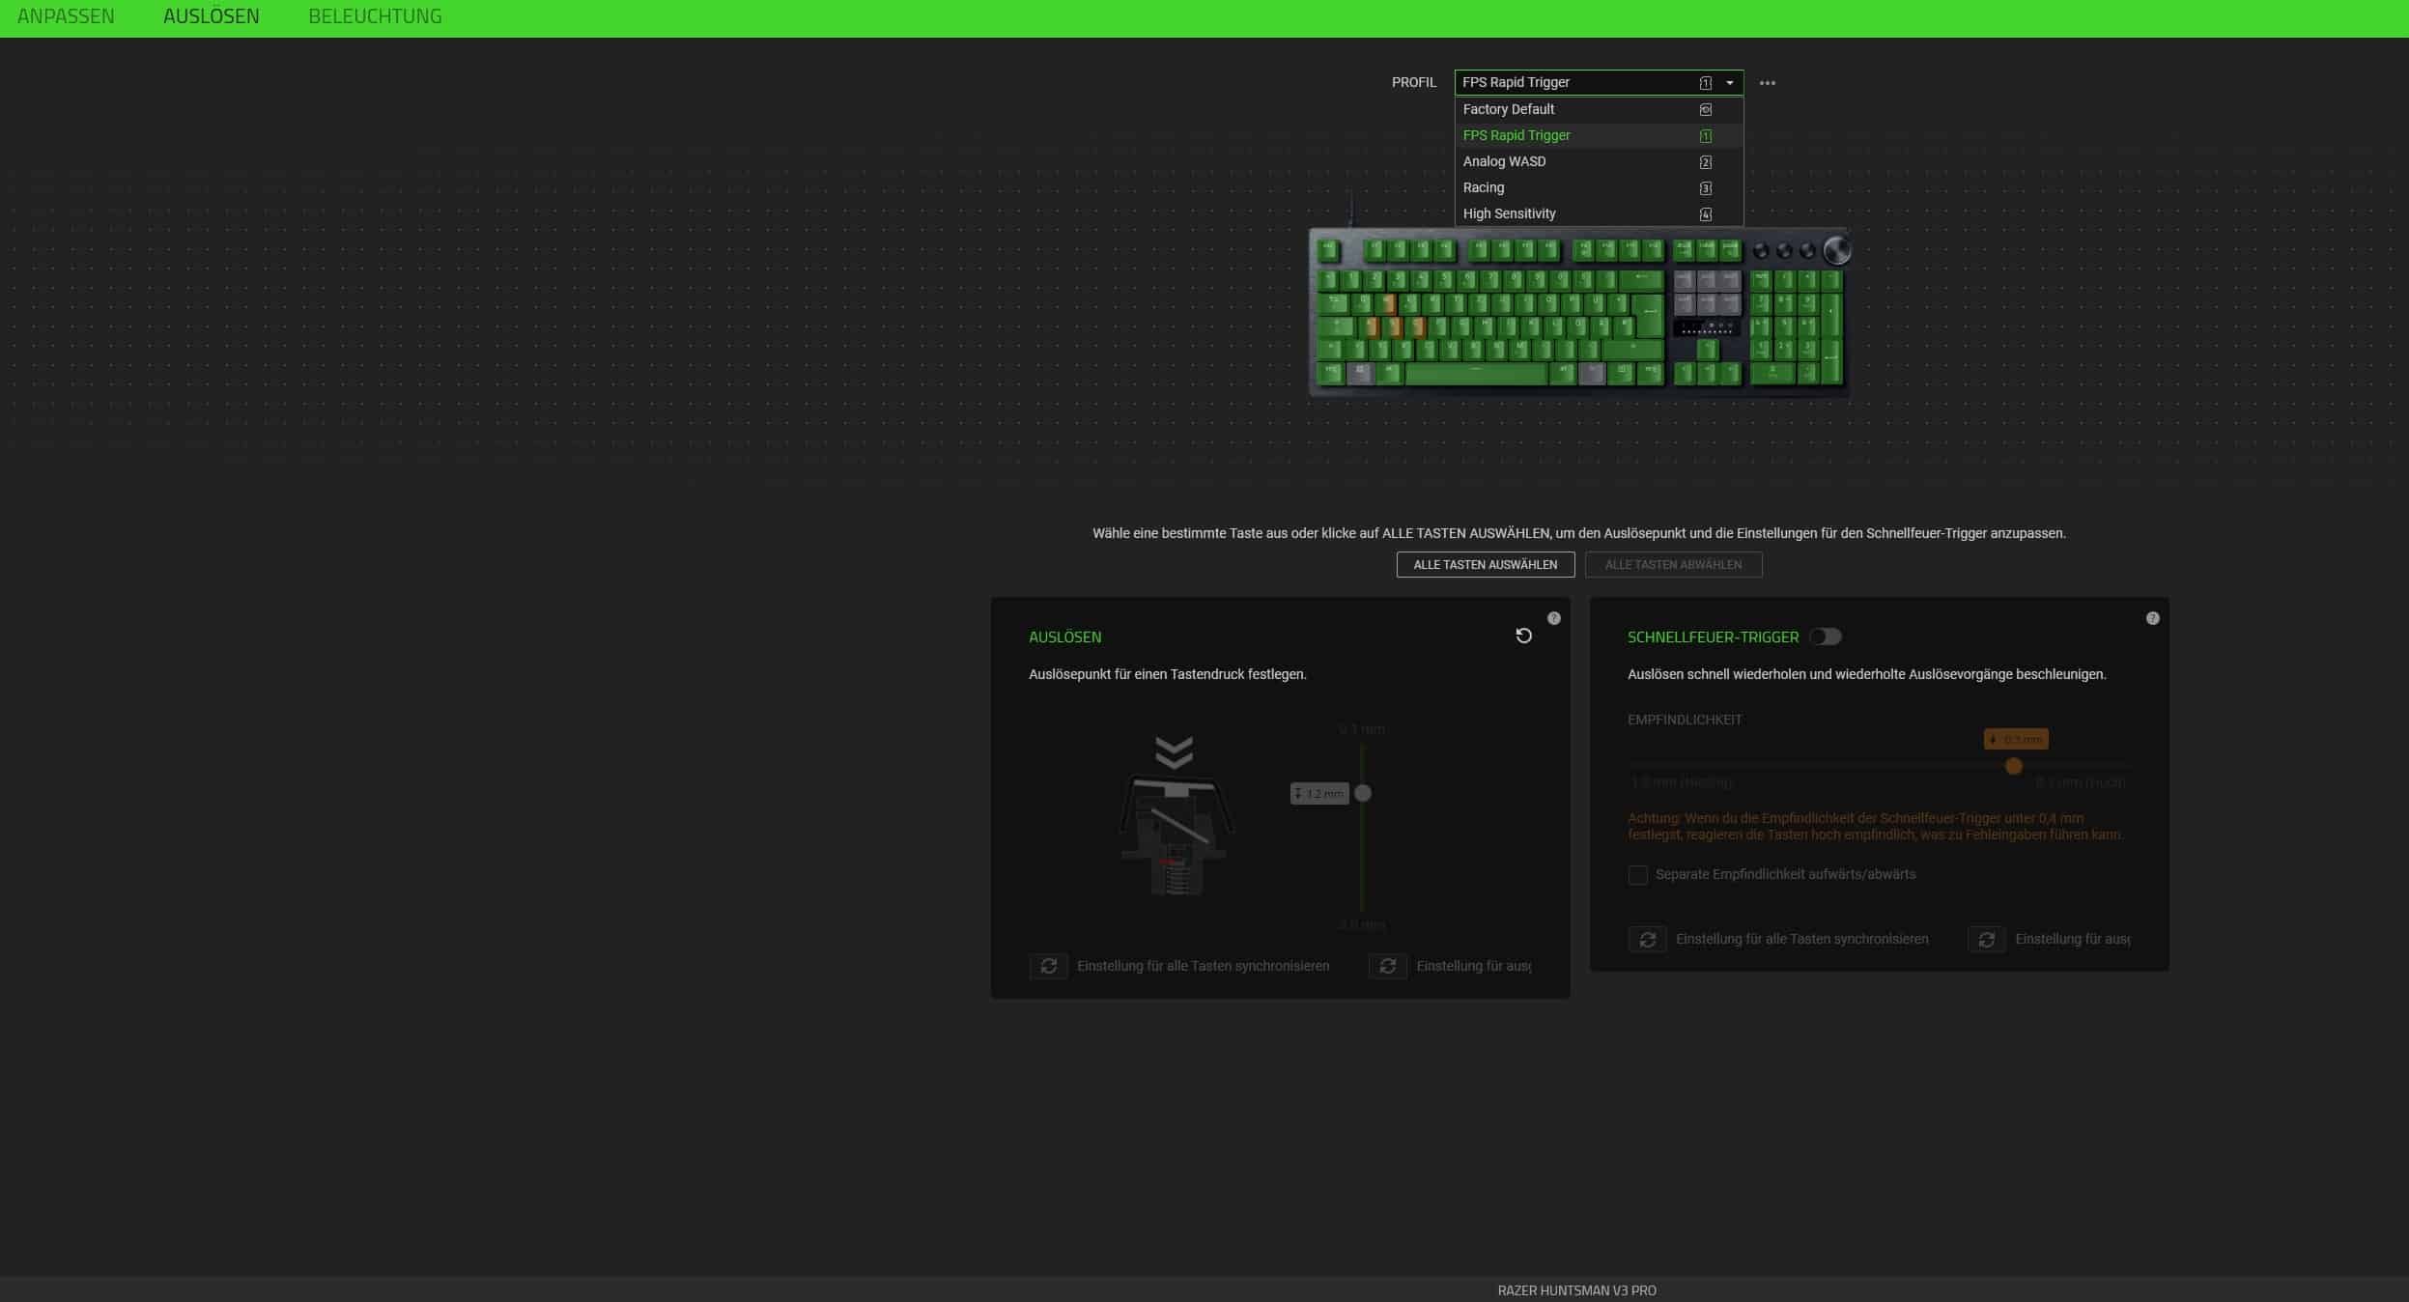Click the Auslösen sync icon for all keys

coord(1048,966)
